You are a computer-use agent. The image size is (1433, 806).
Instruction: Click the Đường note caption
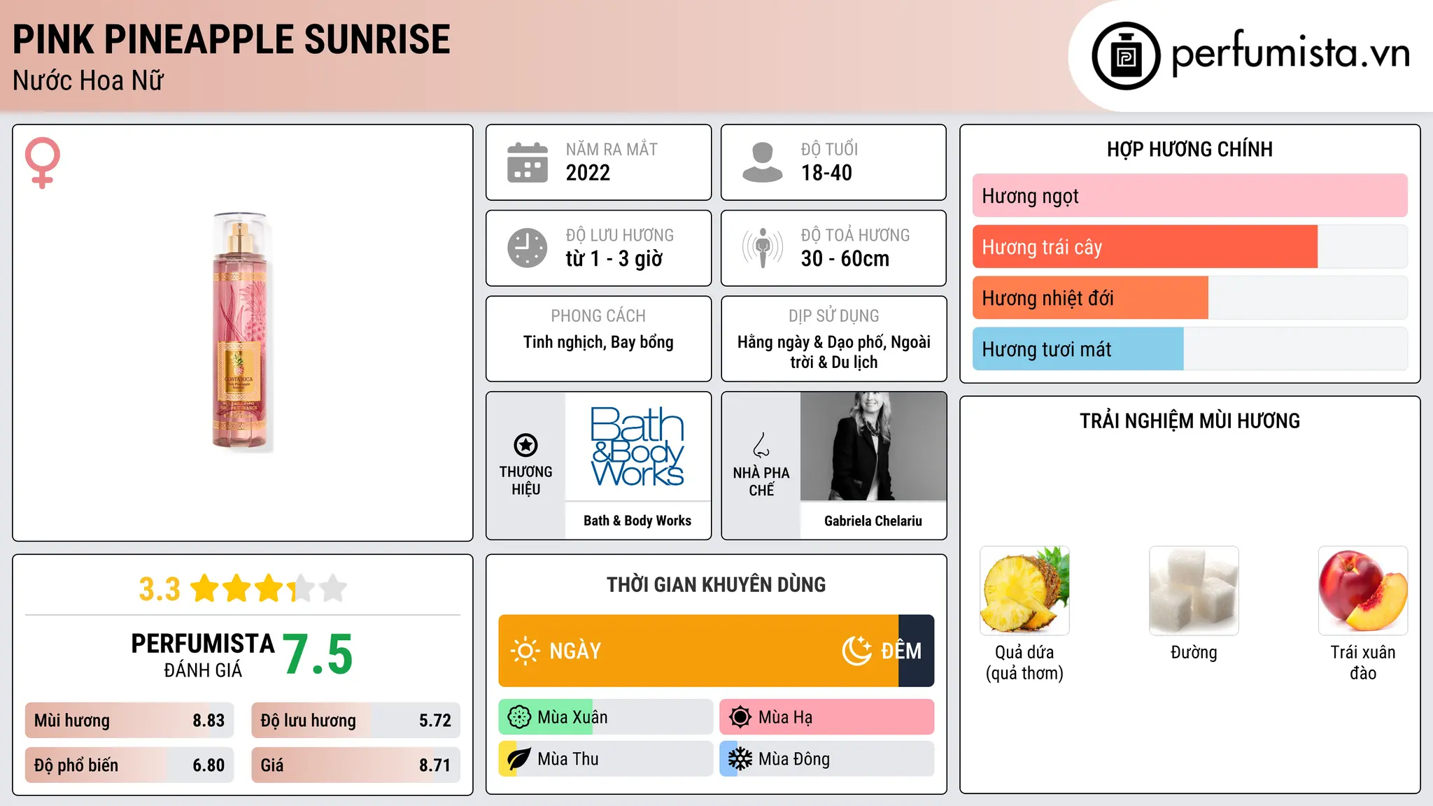1194,653
